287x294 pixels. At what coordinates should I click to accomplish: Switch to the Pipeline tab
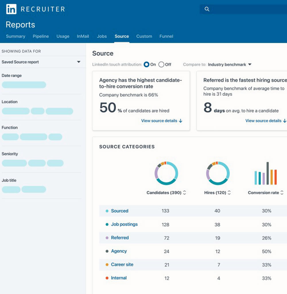41,36
